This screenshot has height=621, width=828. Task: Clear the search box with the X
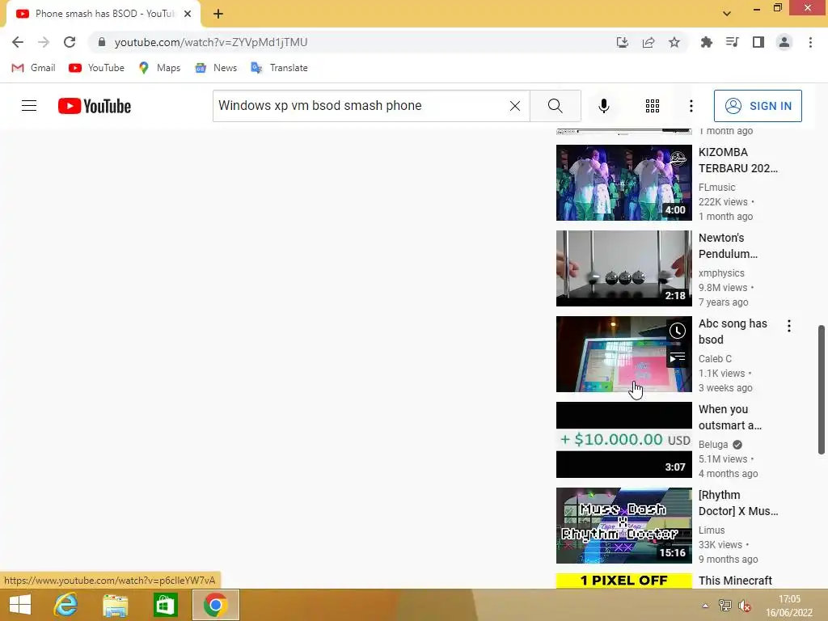click(x=515, y=106)
